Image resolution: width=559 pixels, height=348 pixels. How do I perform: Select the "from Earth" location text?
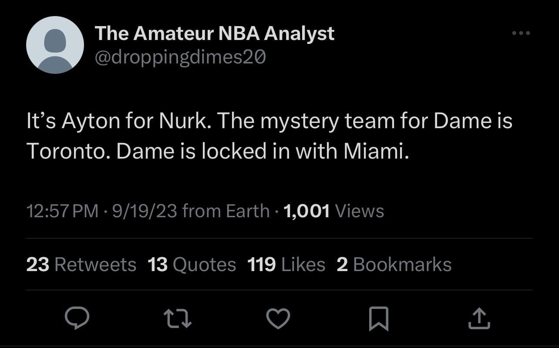(226, 211)
